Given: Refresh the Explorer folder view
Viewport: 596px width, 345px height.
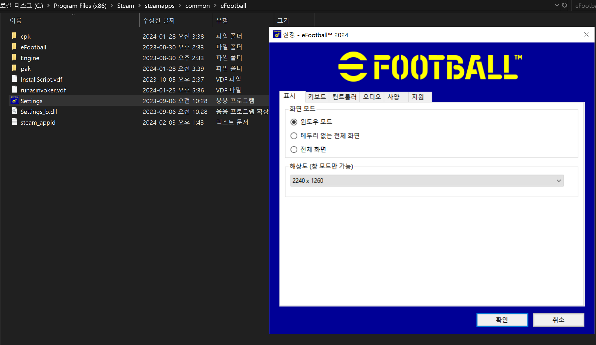Looking at the screenshot, I should (565, 5).
